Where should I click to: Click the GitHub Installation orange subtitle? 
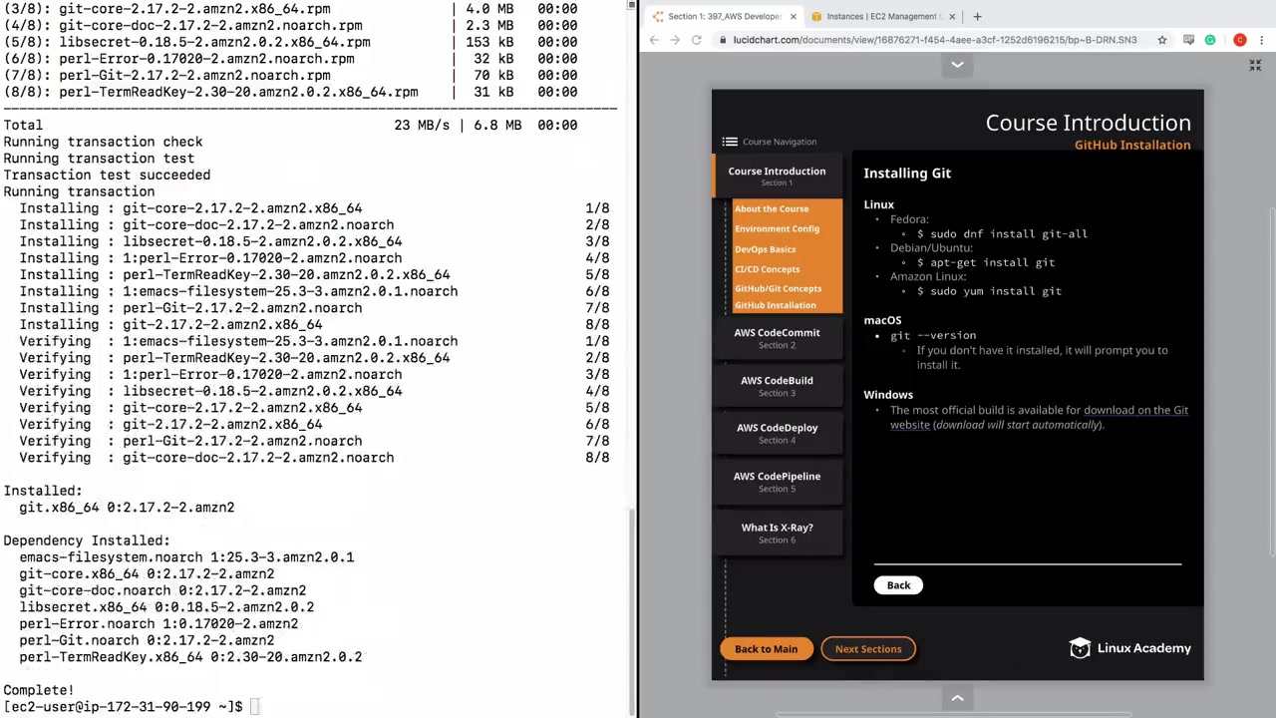(x=1132, y=145)
